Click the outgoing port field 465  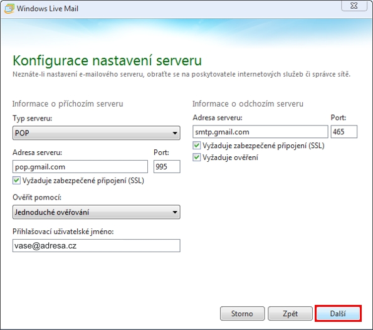(344, 132)
